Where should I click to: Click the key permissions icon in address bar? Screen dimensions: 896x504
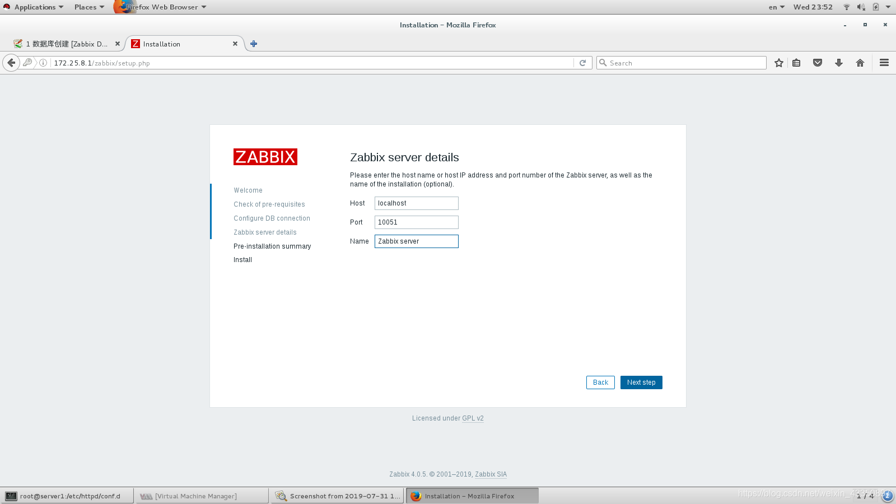(27, 63)
